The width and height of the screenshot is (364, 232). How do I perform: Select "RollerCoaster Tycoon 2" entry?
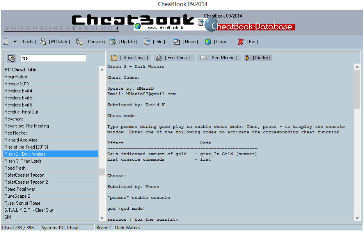(x=51, y=182)
